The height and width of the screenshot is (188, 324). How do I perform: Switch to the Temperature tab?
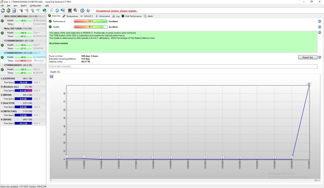pos(70,16)
